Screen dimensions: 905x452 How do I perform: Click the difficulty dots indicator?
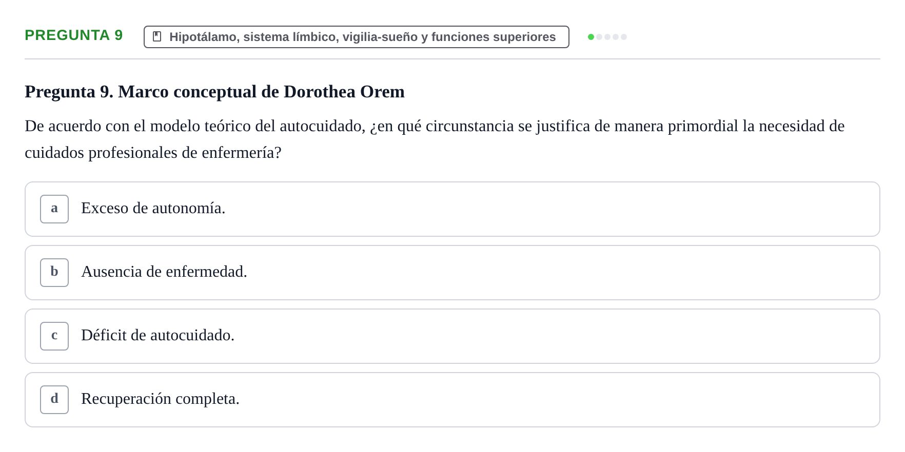pyautogui.click(x=607, y=37)
